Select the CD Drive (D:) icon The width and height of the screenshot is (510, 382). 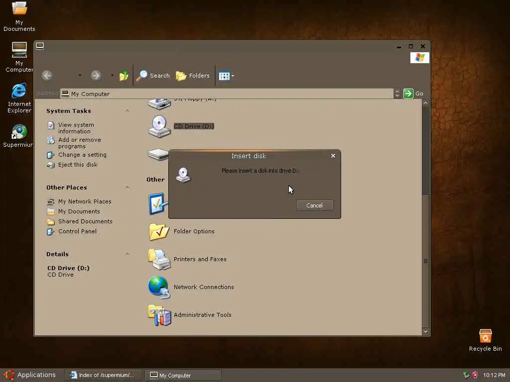tap(159, 126)
